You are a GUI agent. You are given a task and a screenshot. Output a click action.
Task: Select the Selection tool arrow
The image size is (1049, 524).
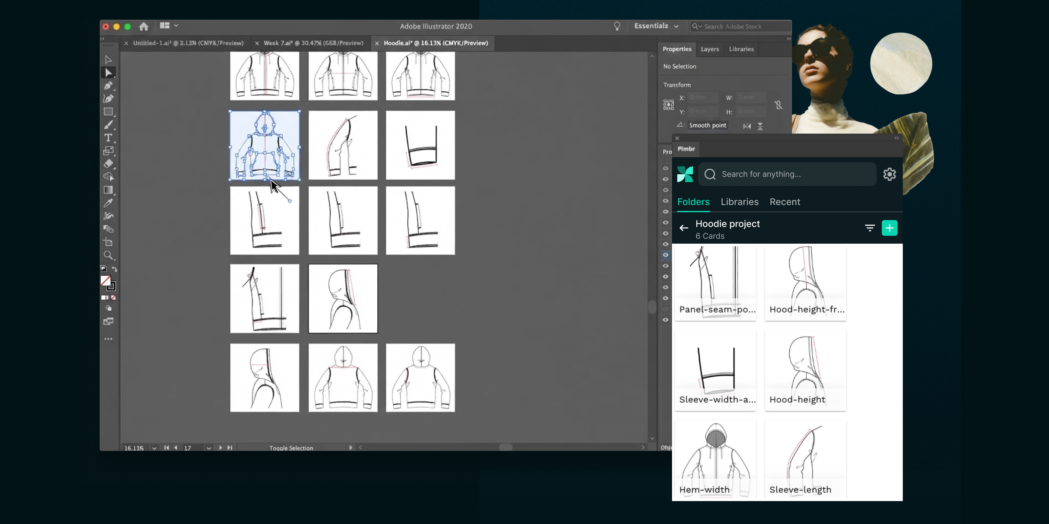[x=108, y=59]
